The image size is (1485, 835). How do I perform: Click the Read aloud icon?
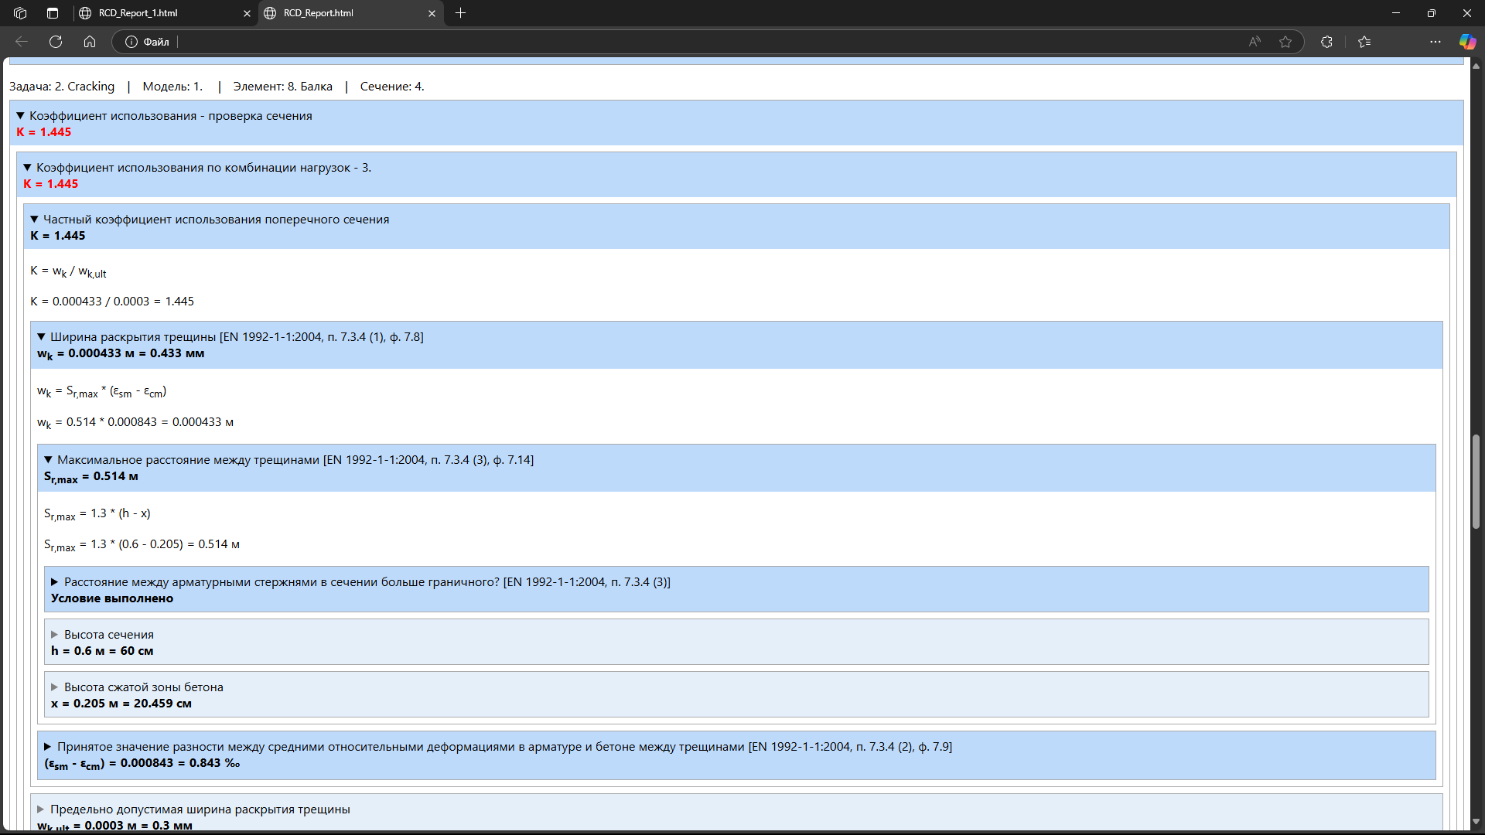coord(1255,42)
